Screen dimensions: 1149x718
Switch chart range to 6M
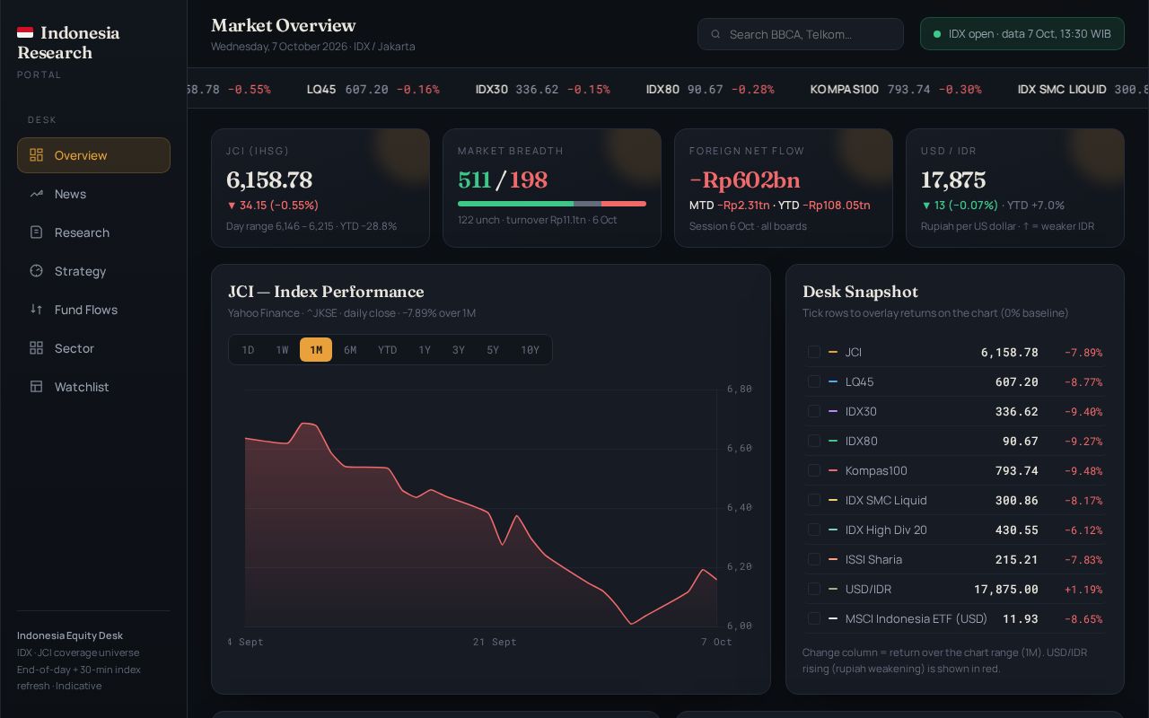point(350,350)
